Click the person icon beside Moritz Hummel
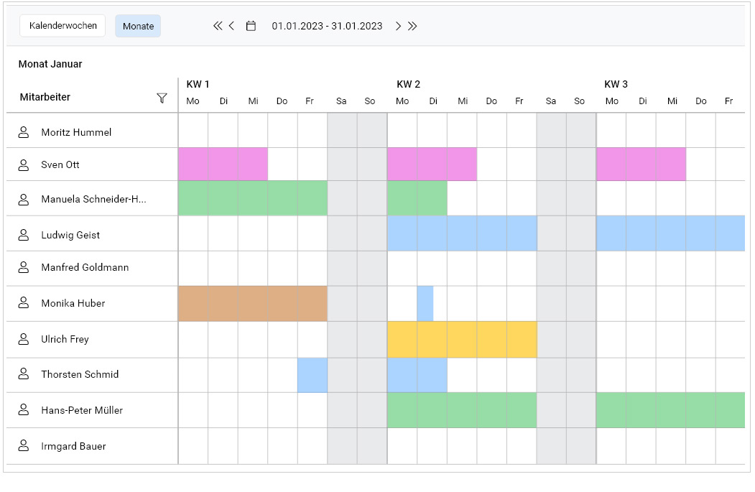The height and width of the screenshot is (492, 755). 24,132
